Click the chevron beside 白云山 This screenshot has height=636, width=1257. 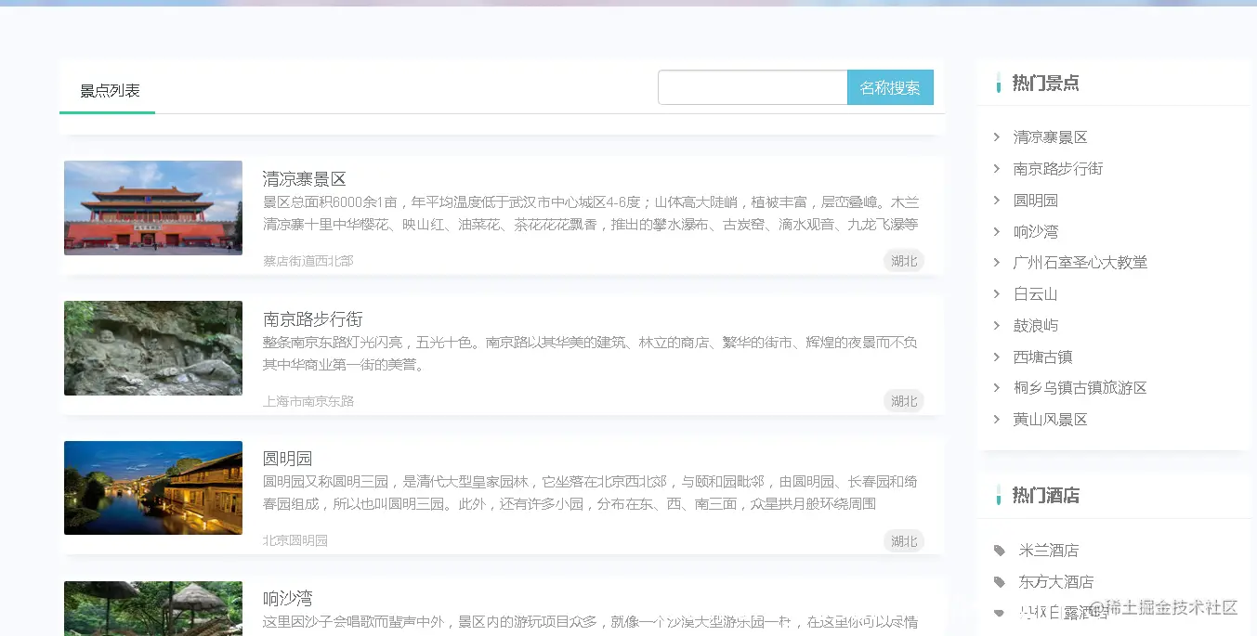pyautogui.click(x=996, y=294)
